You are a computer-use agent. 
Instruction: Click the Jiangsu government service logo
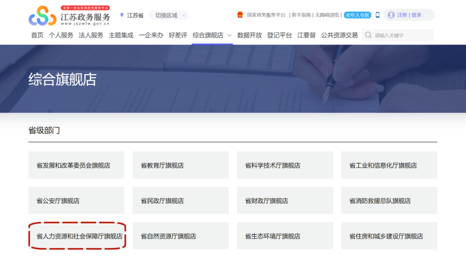coord(69,16)
